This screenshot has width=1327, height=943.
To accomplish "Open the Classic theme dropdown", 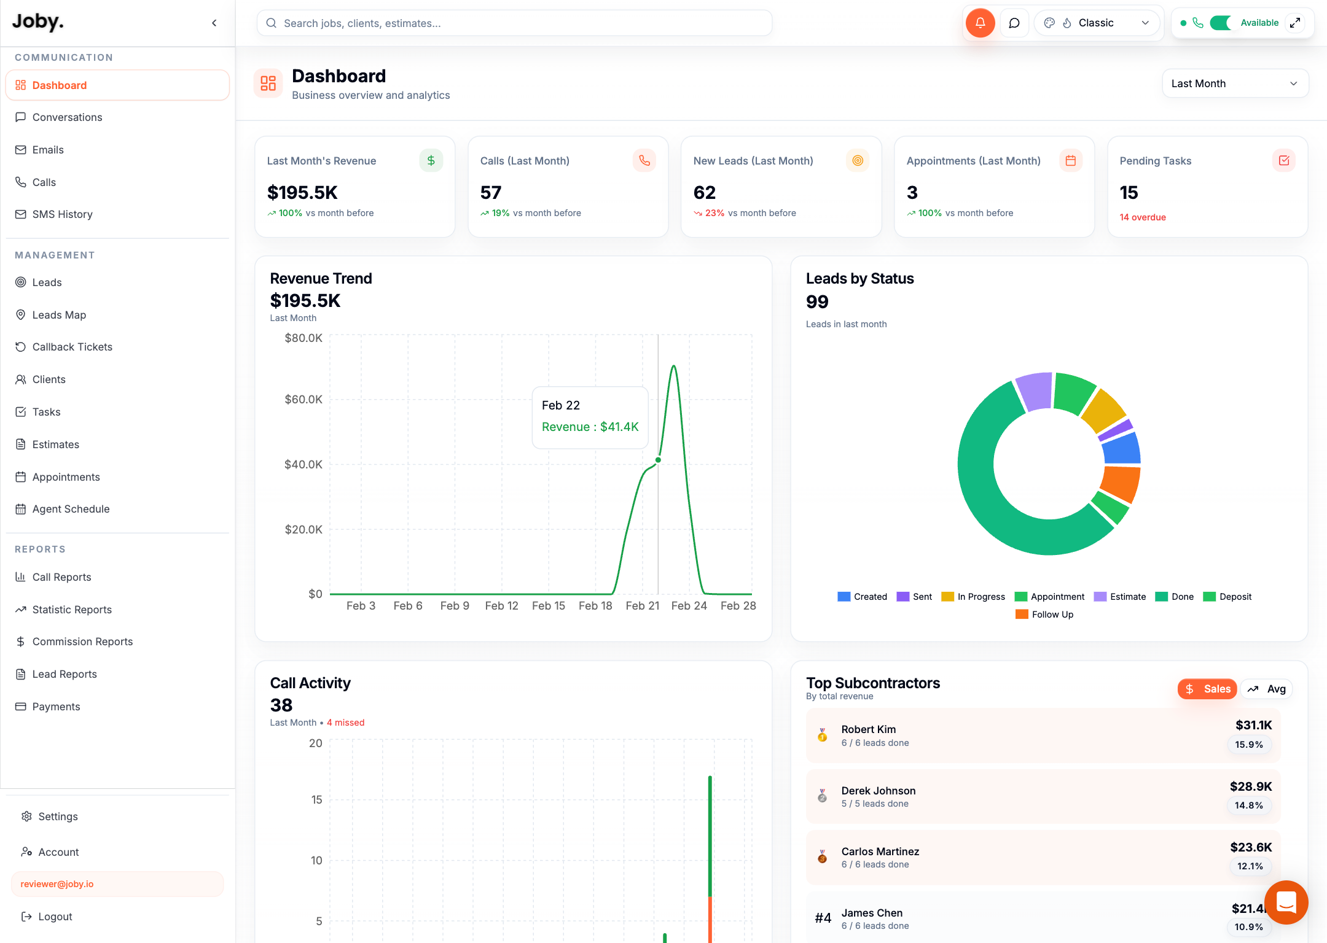I will click(x=1097, y=23).
